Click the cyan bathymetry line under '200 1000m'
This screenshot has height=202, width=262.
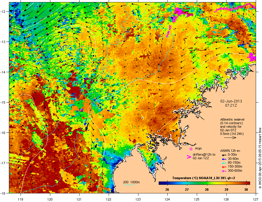129,185
